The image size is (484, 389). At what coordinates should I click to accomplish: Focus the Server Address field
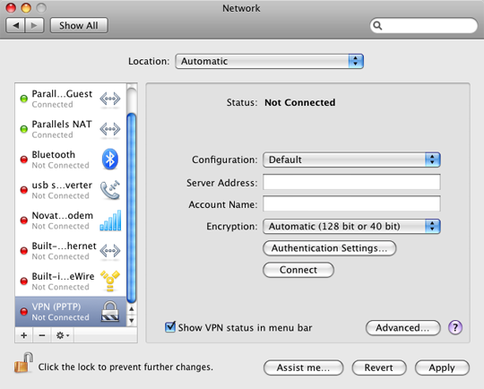[x=351, y=182]
